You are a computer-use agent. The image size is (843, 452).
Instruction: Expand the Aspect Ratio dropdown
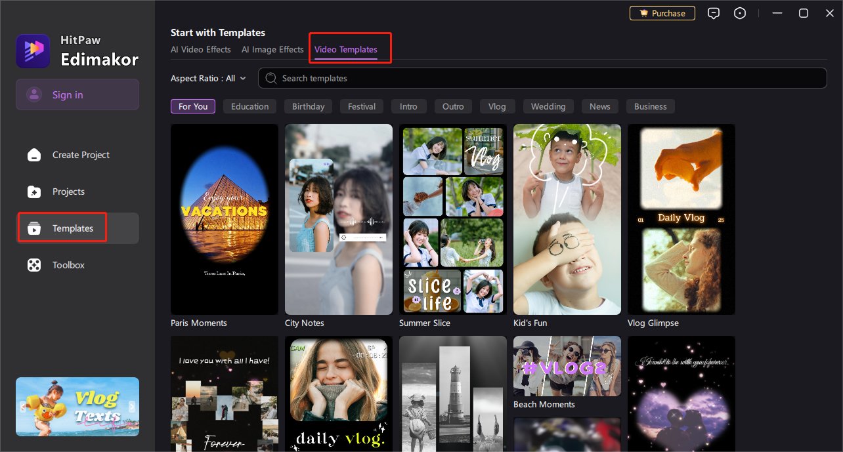coord(208,79)
